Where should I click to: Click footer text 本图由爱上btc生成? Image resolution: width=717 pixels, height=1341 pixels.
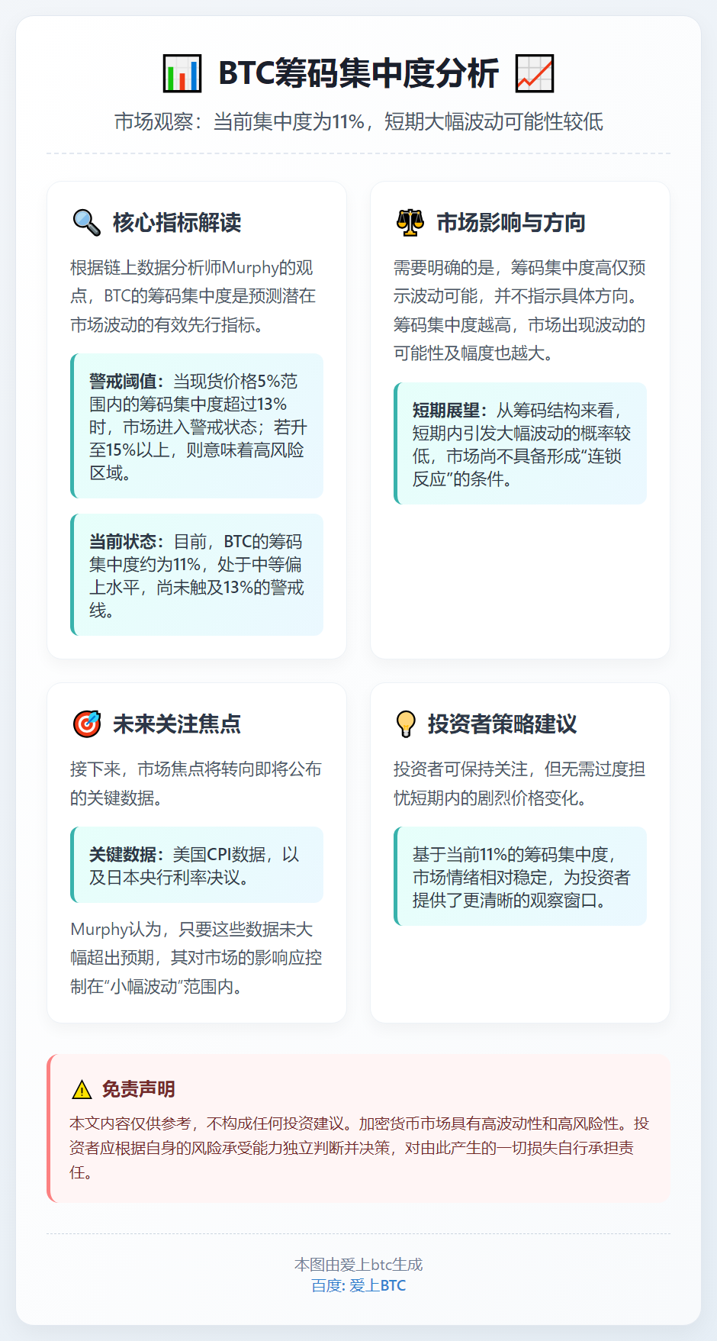pos(358,1265)
